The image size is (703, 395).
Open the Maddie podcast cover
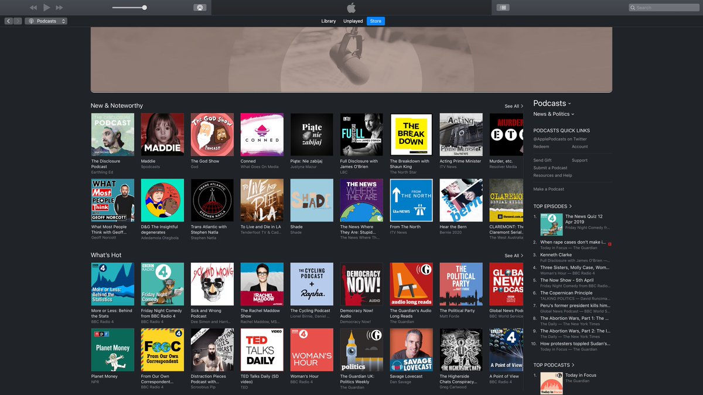point(162,135)
